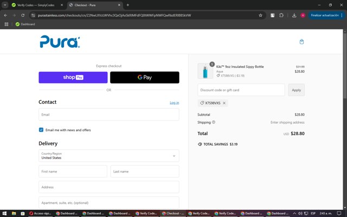Click the Last name field
The height and width of the screenshot is (217, 347).
point(145,171)
